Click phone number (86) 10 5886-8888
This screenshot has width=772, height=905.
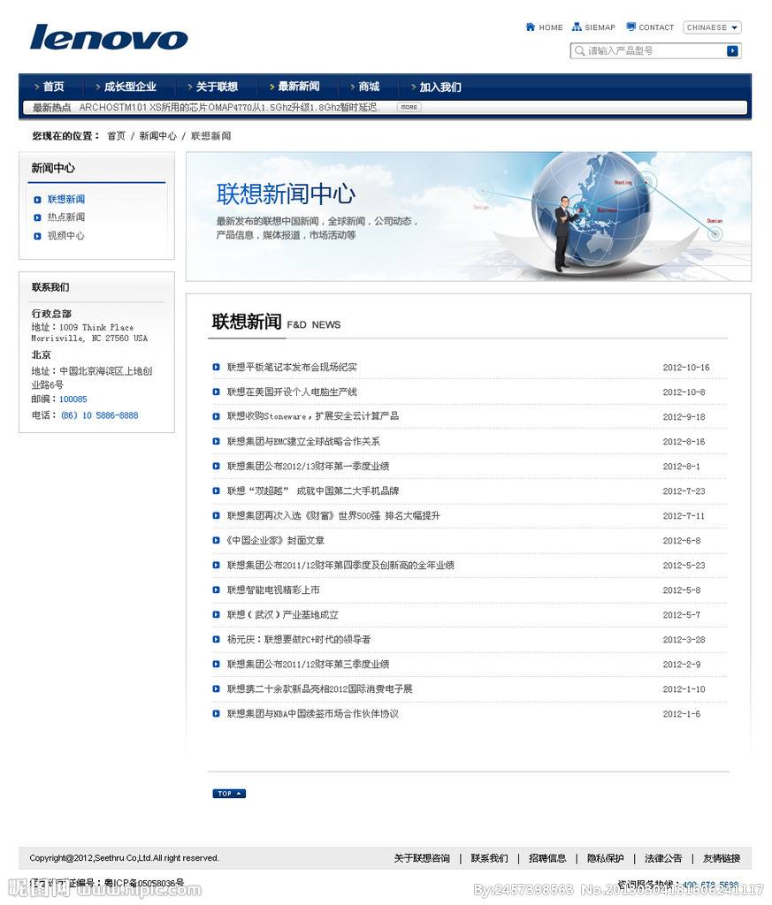(x=99, y=415)
